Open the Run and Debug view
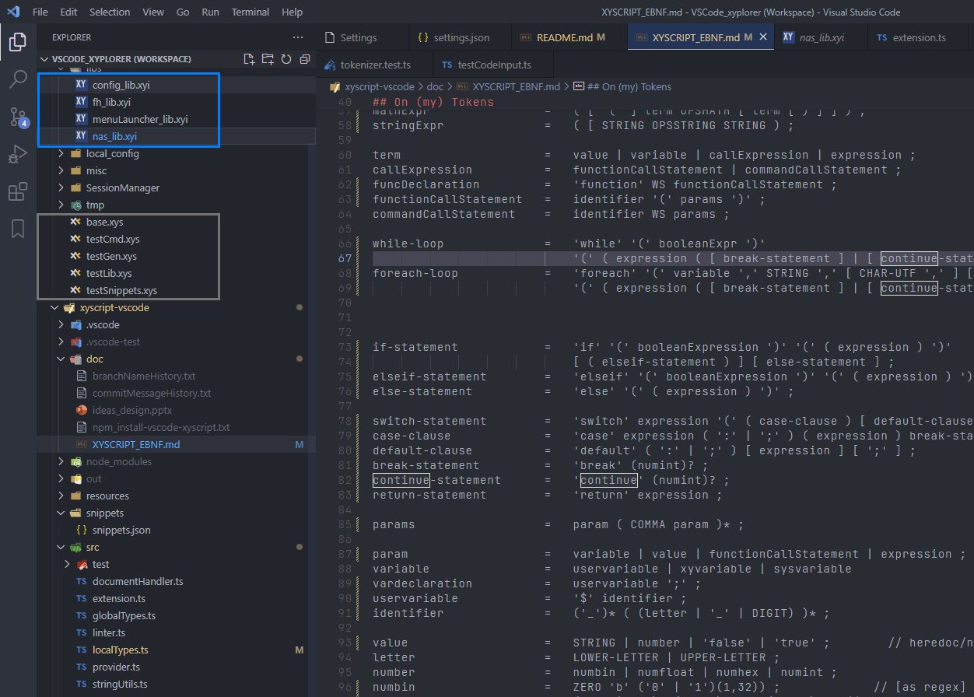The image size is (974, 697). point(18,154)
